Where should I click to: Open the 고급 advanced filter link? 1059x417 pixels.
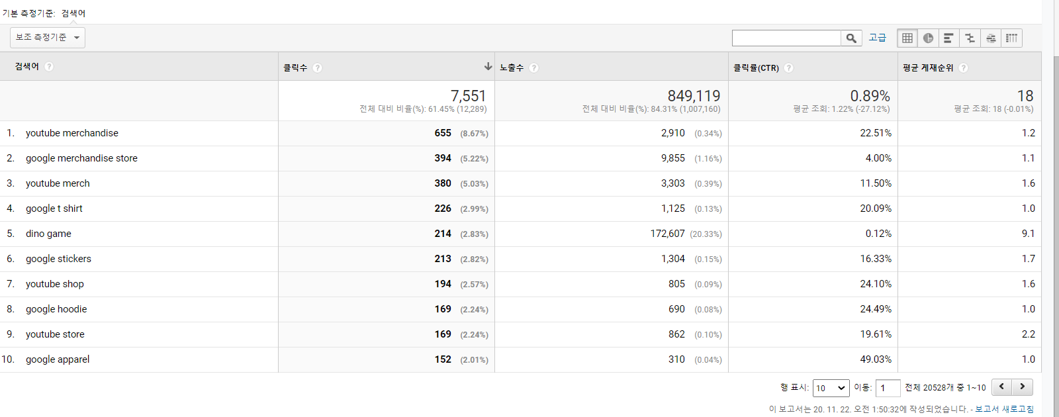pyautogui.click(x=878, y=38)
